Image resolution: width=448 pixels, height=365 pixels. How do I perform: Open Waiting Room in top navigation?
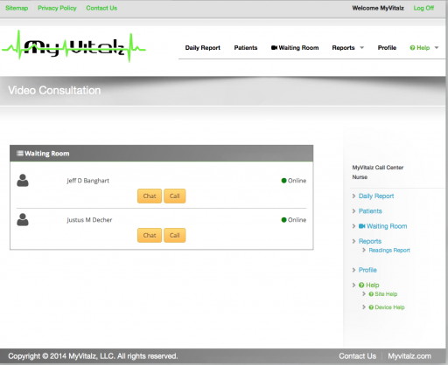coord(295,48)
